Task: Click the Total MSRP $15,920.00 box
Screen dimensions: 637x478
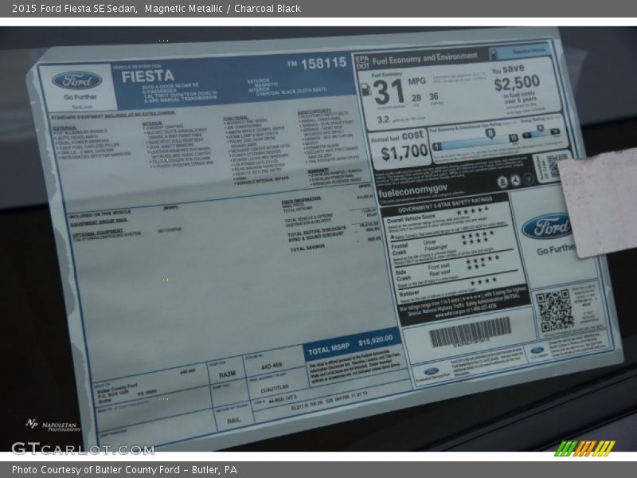Action: (x=351, y=344)
